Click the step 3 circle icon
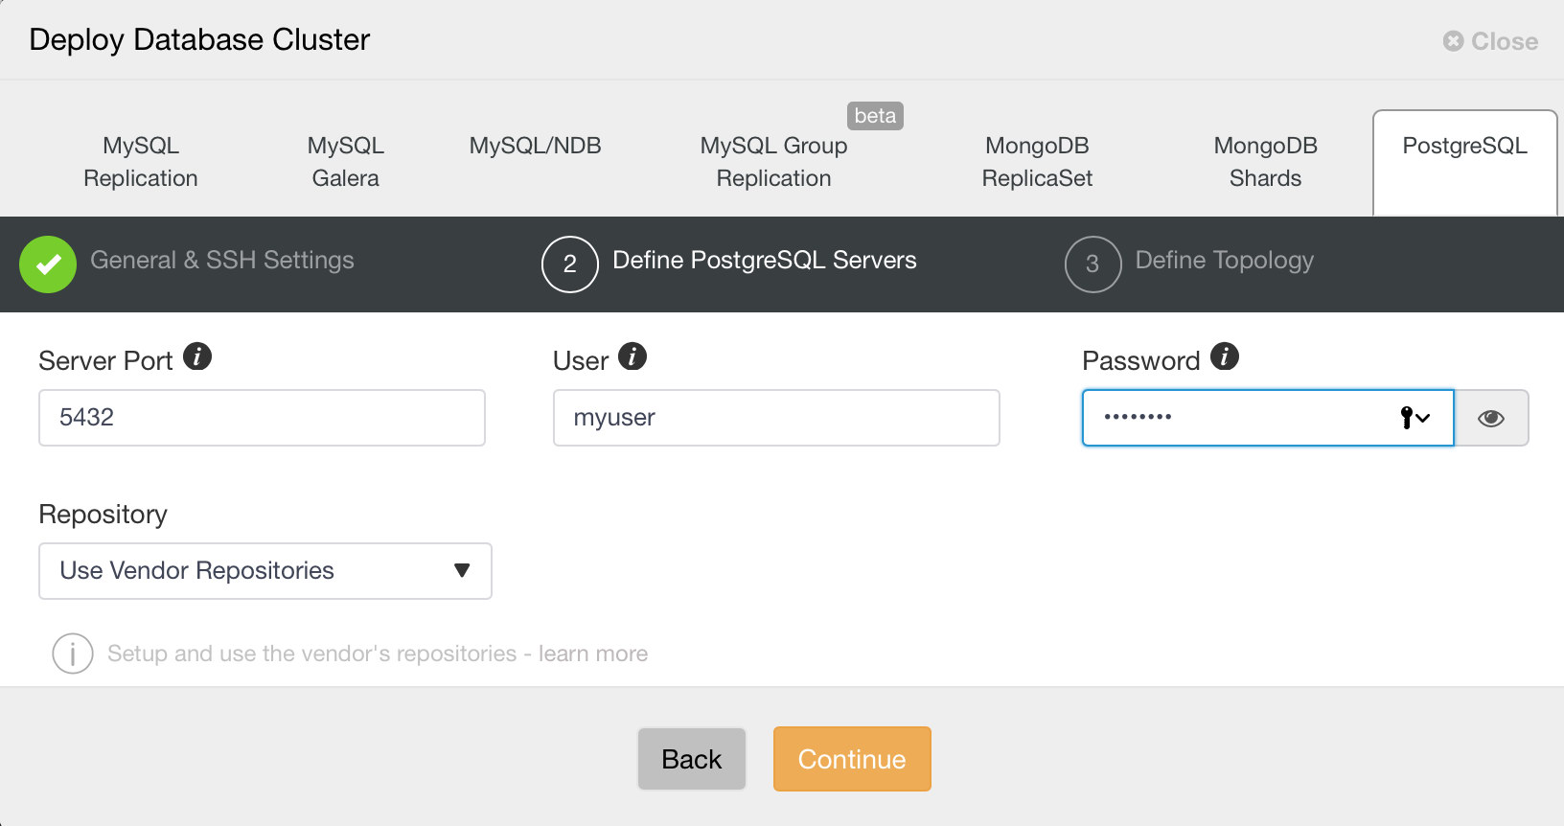 click(1092, 264)
